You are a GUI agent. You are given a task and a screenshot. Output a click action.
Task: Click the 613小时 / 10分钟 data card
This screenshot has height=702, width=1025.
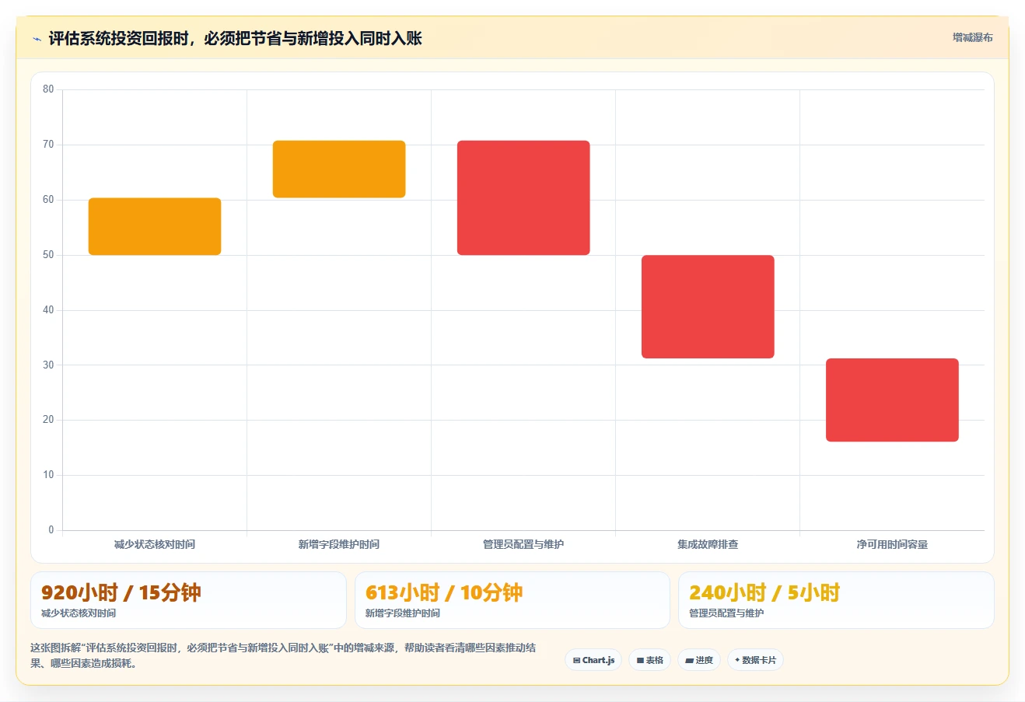point(512,600)
